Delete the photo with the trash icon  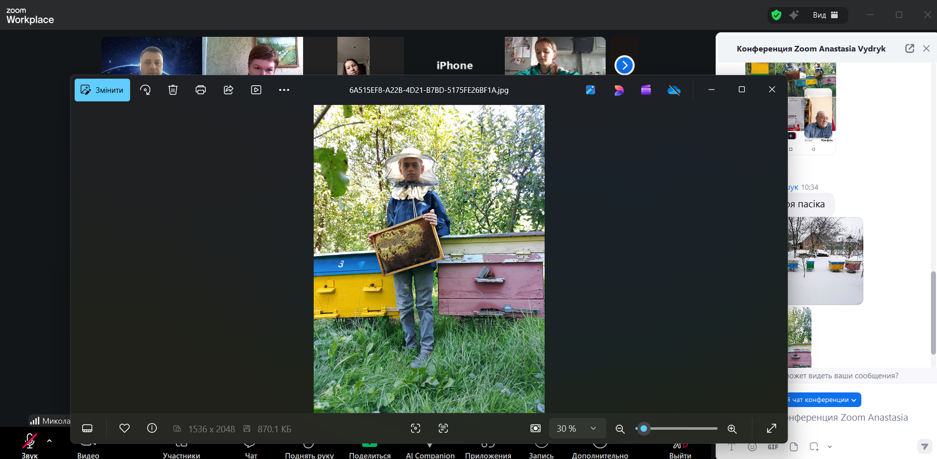pos(173,90)
